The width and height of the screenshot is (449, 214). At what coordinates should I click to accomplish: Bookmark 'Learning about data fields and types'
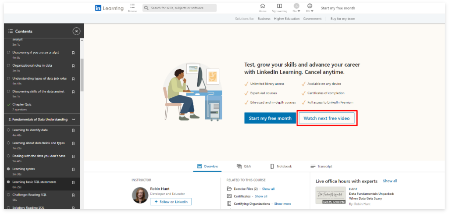[x=73, y=143]
